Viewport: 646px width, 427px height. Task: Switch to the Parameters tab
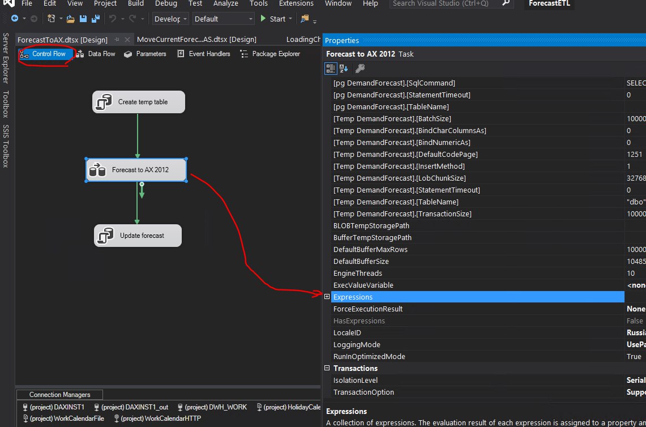coord(145,54)
